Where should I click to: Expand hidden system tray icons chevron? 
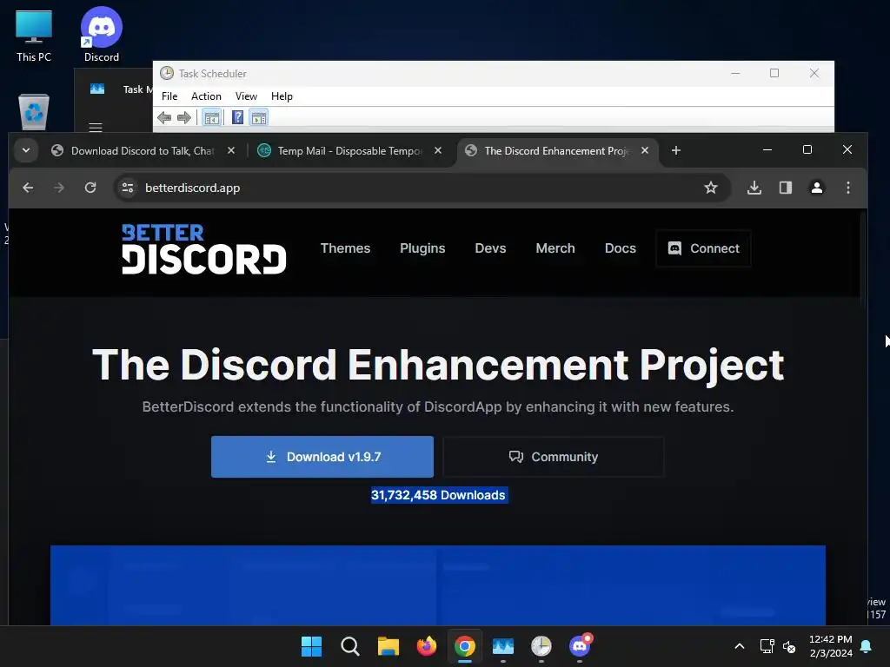[x=739, y=646]
